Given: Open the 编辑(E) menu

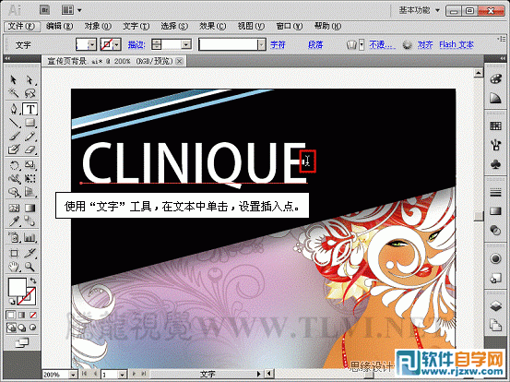Looking at the screenshot, I should (59, 26).
